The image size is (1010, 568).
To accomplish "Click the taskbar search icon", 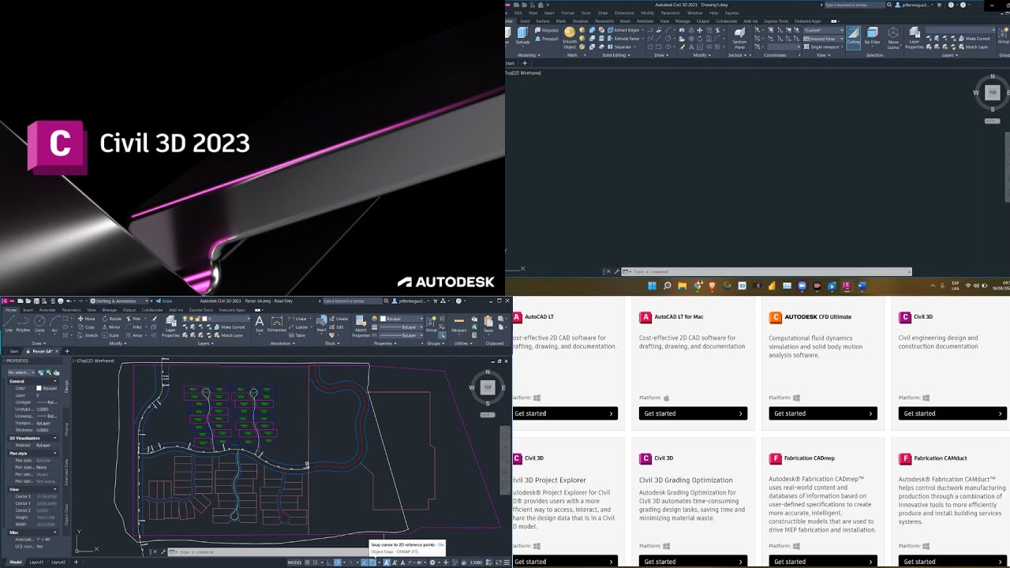I will tap(667, 286).
